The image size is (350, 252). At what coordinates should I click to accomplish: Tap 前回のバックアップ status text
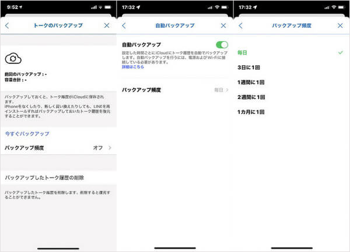click(x=26, y=74)
